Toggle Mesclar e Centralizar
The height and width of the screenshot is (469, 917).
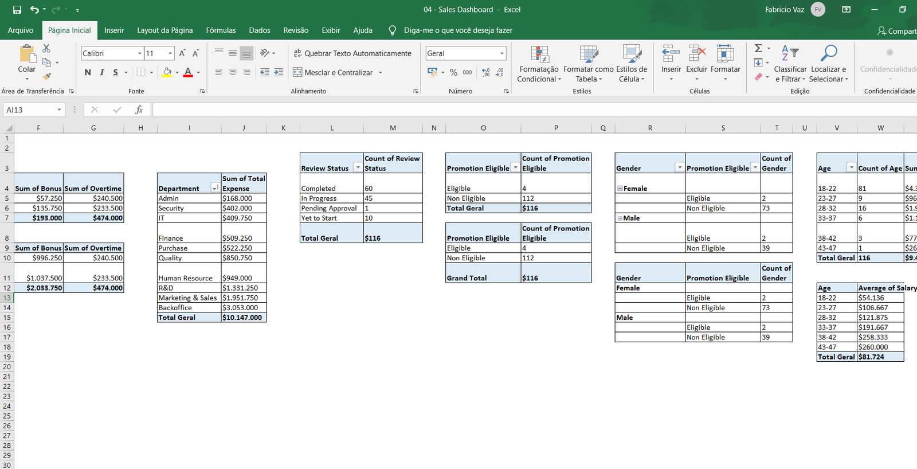click(x=333, y=72)
